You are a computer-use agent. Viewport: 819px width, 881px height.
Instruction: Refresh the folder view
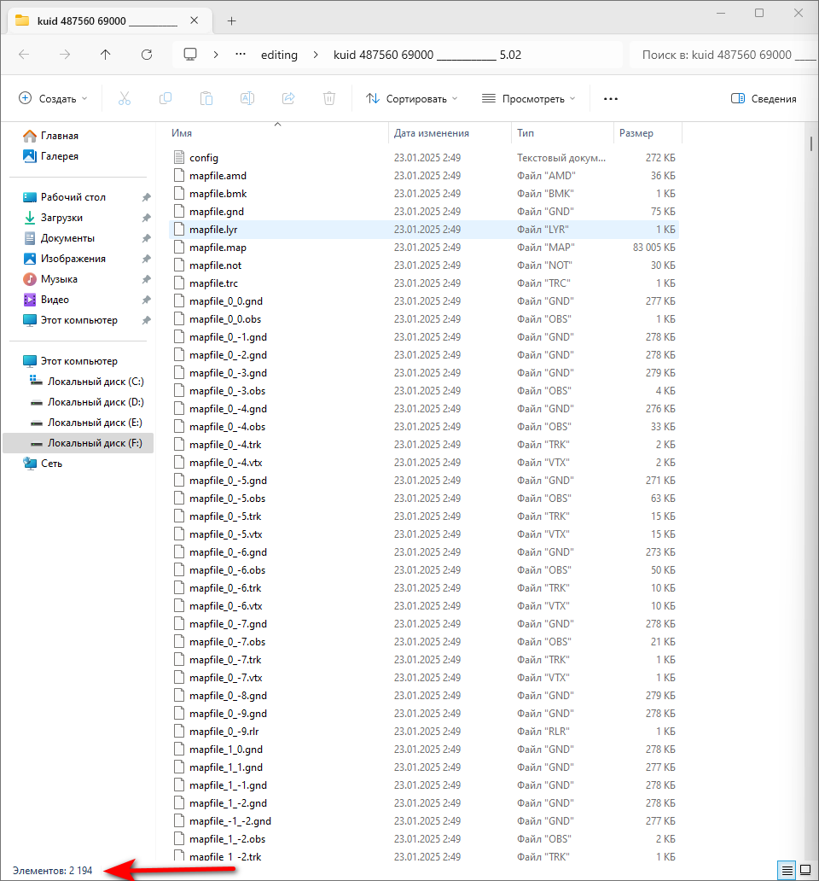[x=147, y=55]
